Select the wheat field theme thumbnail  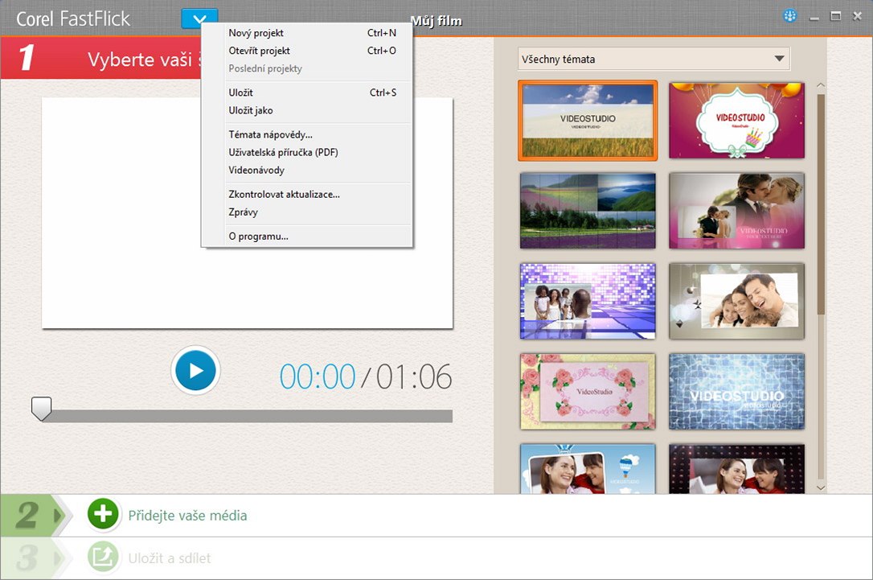(x=588, y=120)
